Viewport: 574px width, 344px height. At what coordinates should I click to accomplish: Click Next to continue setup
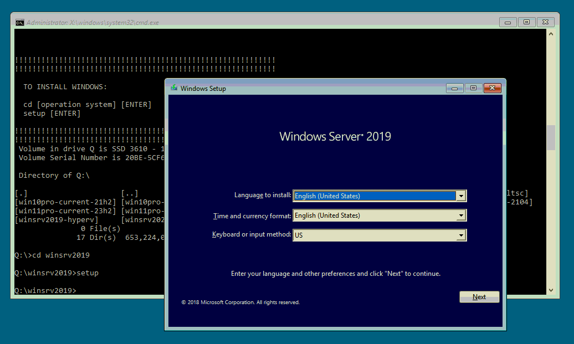tap(479, 297)
